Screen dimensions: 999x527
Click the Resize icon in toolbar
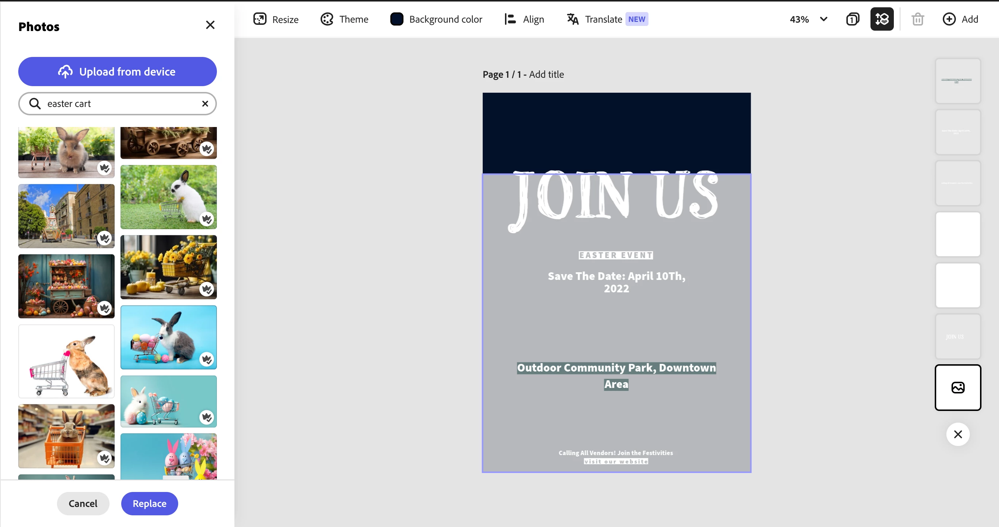click(260, 19)
